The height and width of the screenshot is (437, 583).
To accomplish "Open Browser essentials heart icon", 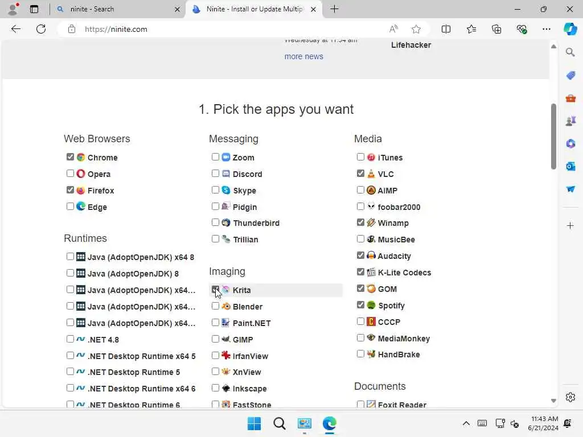I will 522,29.
